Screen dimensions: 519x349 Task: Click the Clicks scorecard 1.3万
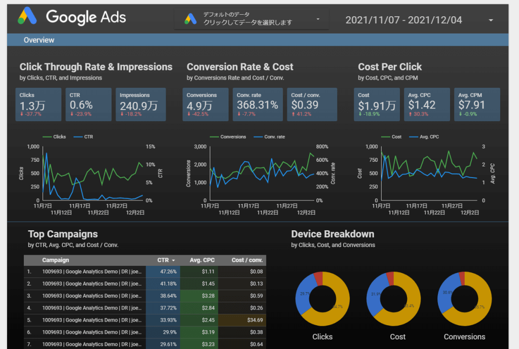[39, 104]
